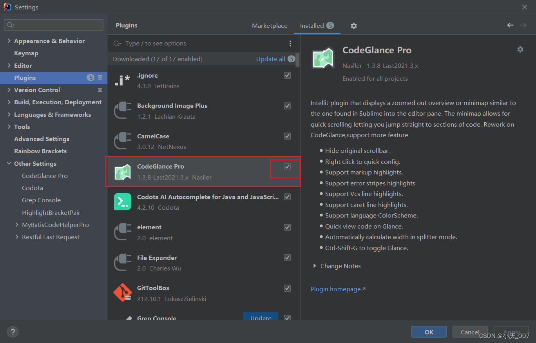Uncheck the CodeGlance Pro plugin checkbox
The width and height of the screenshot is (536, 343).
point(288,167)
